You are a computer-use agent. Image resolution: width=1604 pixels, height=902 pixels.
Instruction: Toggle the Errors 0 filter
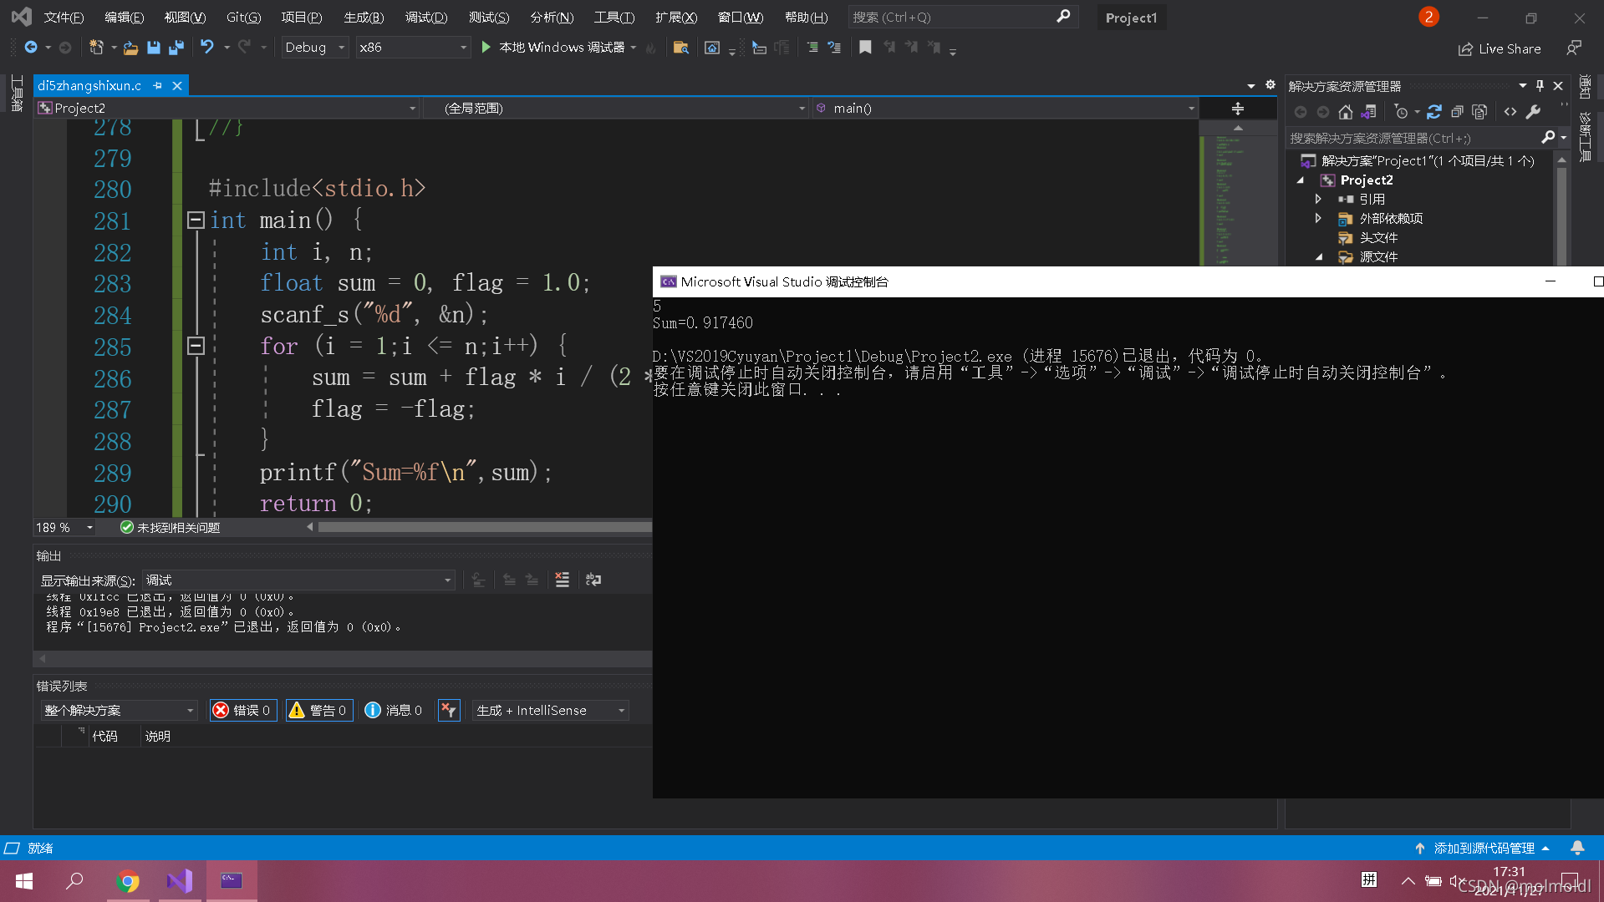[243, 710]
